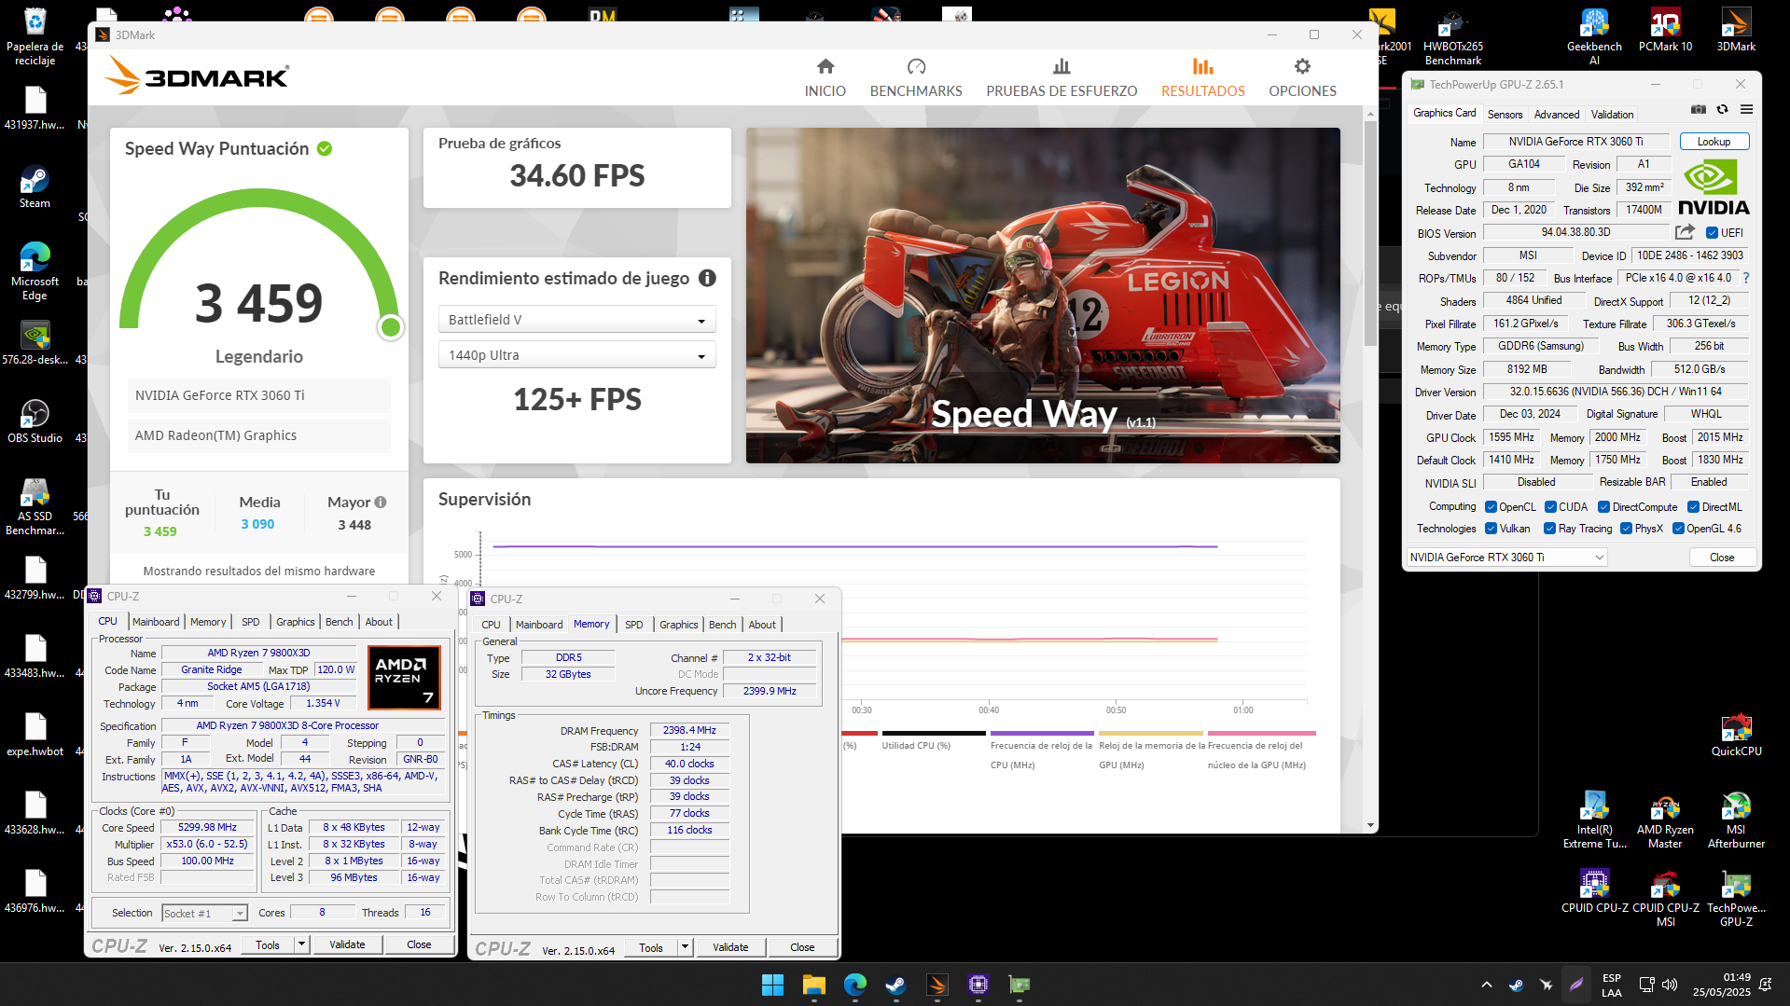Expand Tools arrow in CPU-Z CPU window
1790x1006 pixels.
click(301, 944)
